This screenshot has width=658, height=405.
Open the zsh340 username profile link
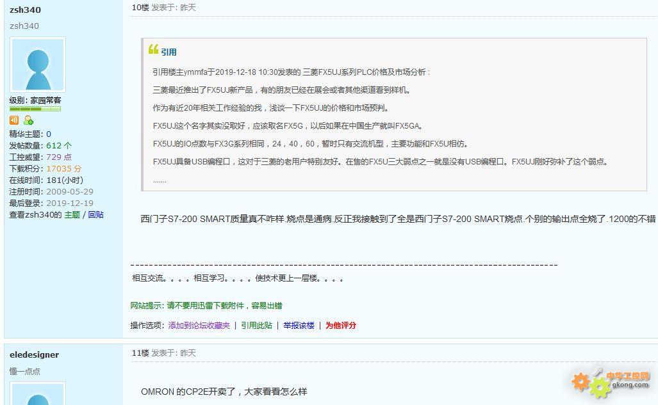click(x=25, y=10)
